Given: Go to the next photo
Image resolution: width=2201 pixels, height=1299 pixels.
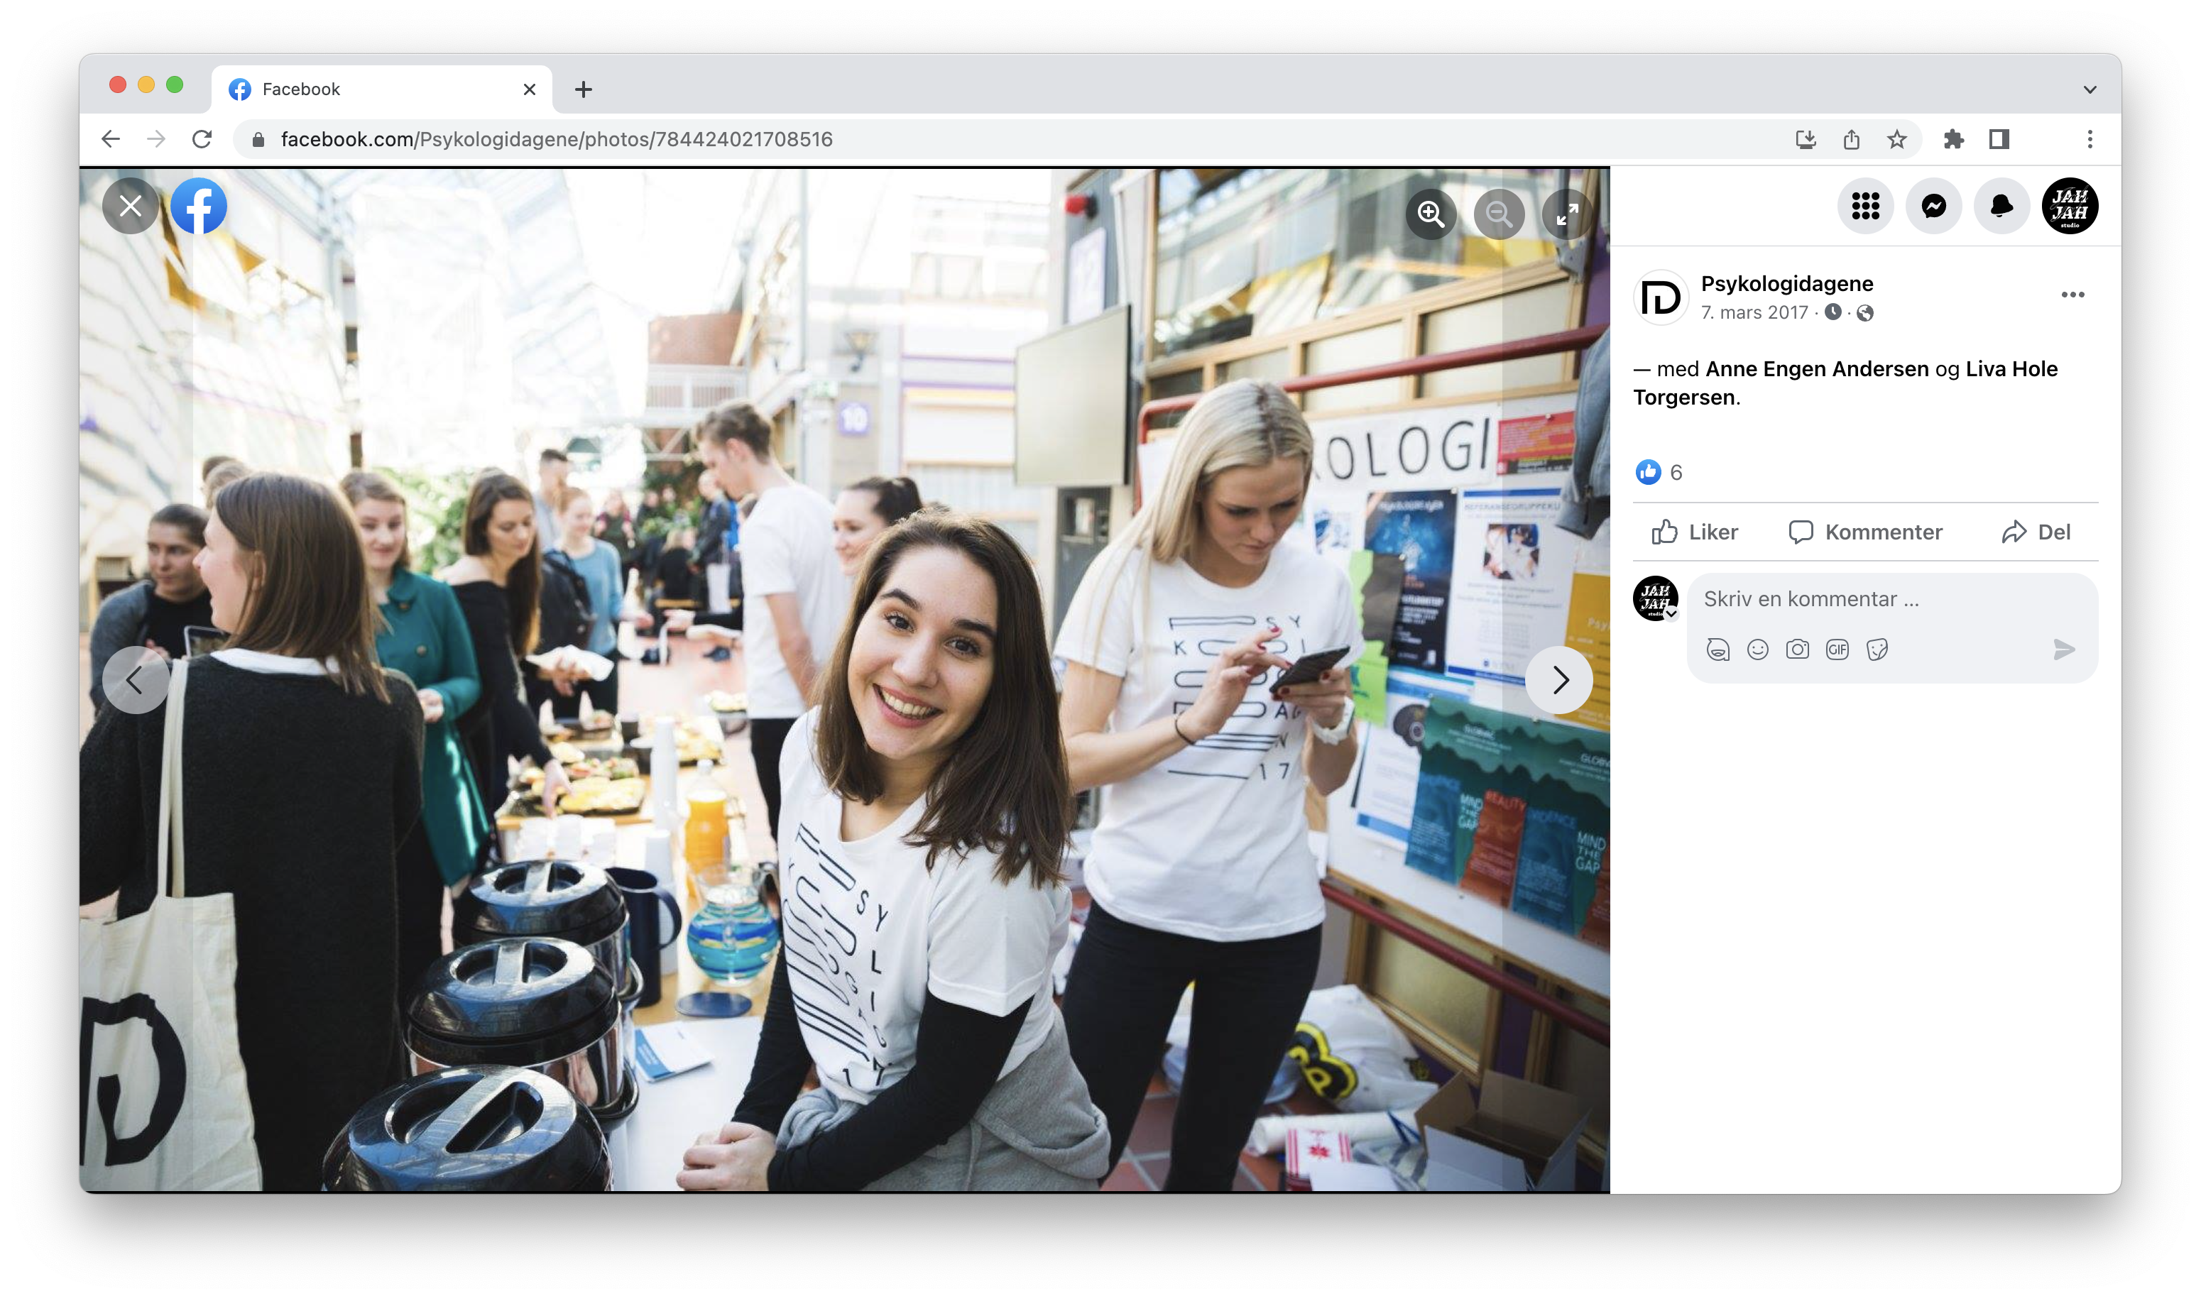Looking at the screenshot, I should tap(1559, 680).
